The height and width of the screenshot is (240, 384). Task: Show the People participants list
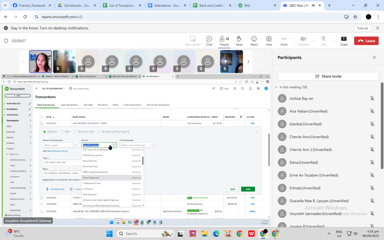224,41
